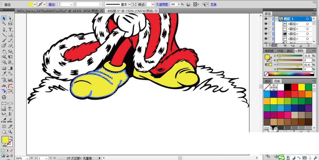Select the Direct Selection tool
Viewport: 319px width, 160px height.
10,18
